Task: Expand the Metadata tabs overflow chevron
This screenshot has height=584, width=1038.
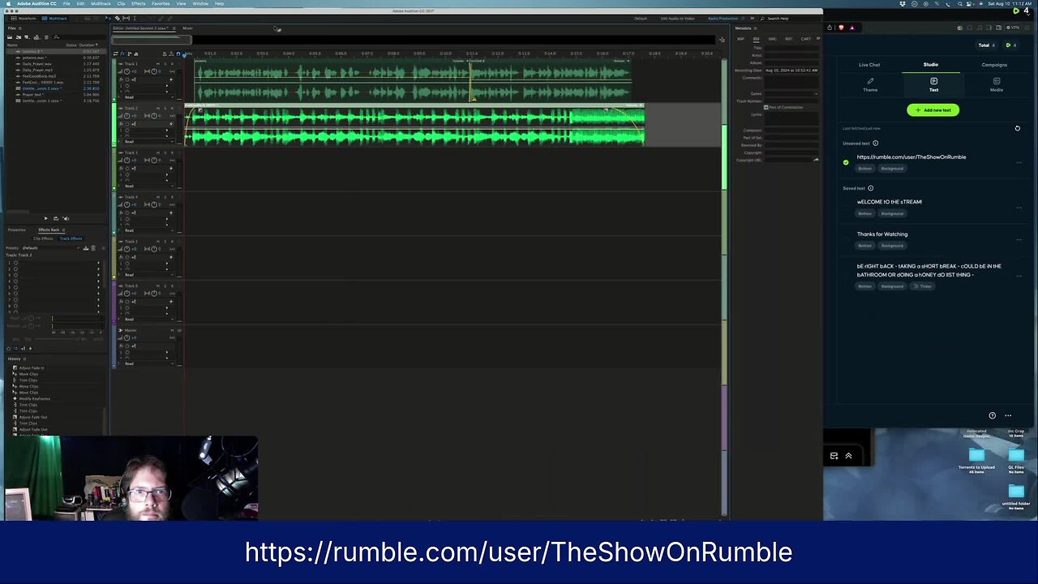Action: [817, 38]
